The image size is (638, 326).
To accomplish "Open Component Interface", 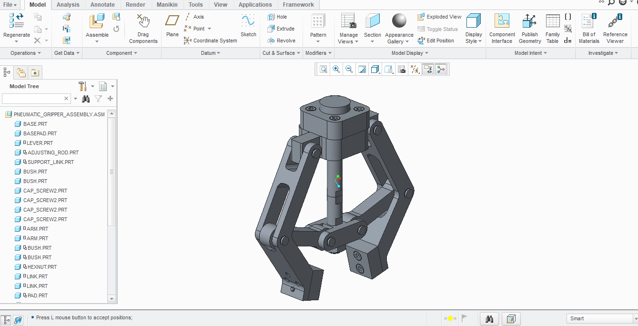I will pyautogui.click(x=502, y=28).
